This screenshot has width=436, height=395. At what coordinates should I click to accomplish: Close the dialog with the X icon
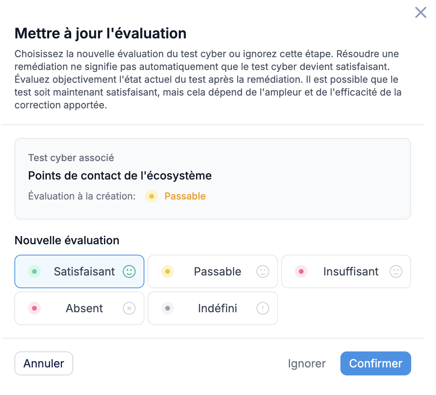(420, 12)
